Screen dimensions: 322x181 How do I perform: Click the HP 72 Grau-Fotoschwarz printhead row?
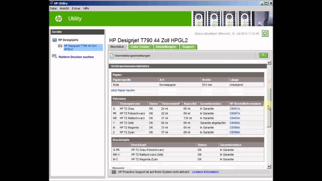point(188,150)
